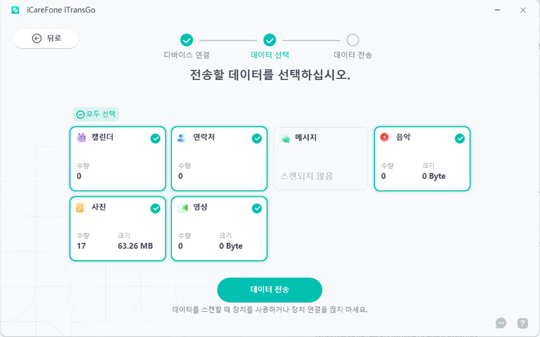540x337 pixels.
Task: Toggle the select all (모두 선택) option
Action: point(96,114)
